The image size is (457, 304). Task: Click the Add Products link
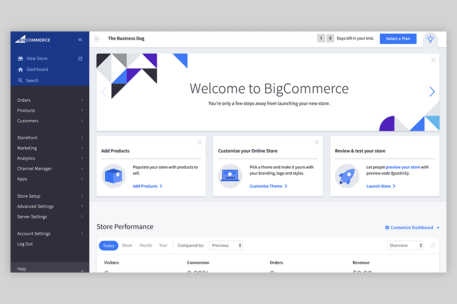point(148,186)
